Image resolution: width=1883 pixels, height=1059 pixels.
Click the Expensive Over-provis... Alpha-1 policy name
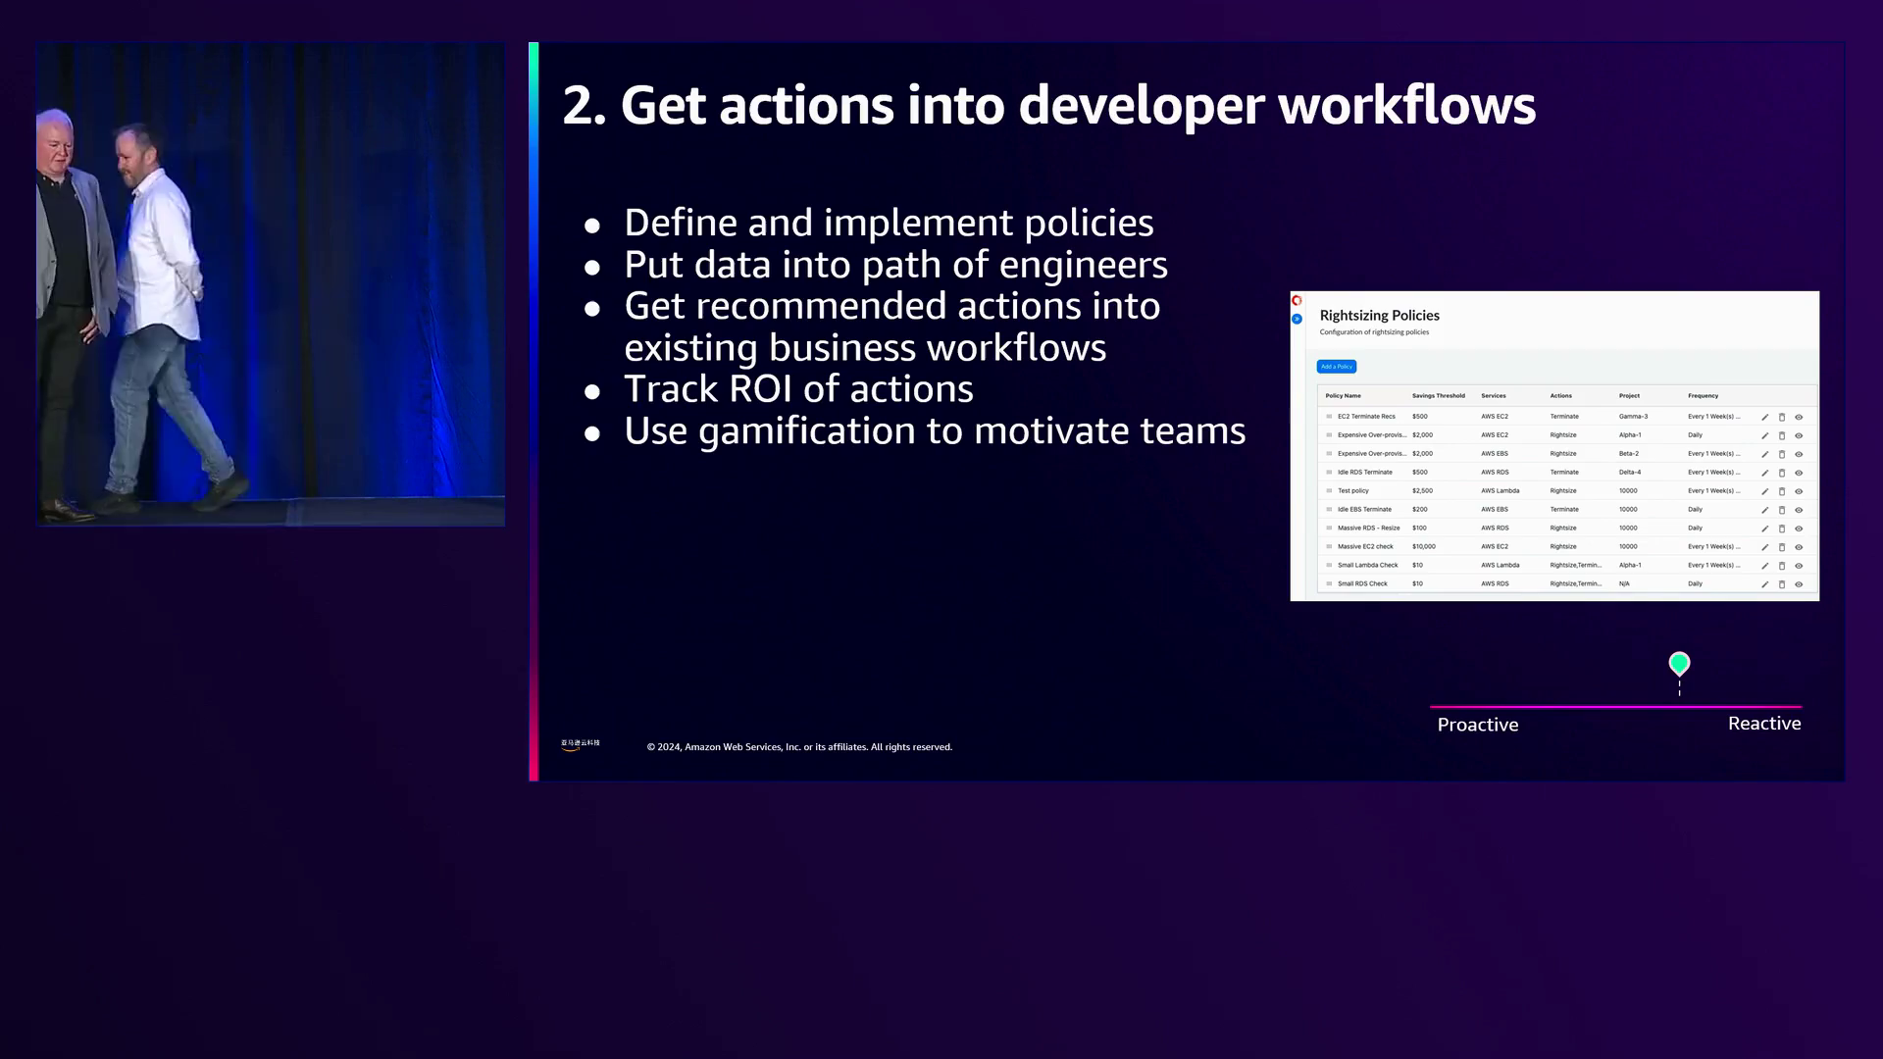(1371, 435)
